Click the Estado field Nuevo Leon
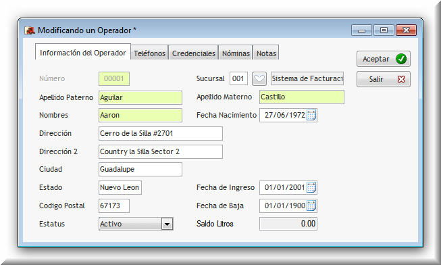 [120, 187]
